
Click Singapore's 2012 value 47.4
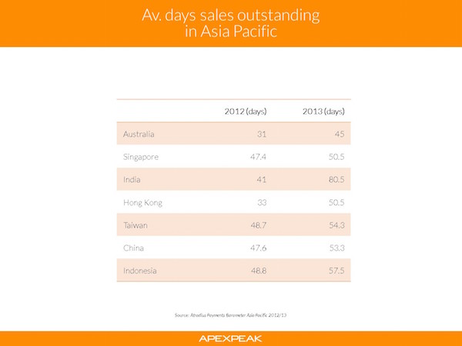259,157
